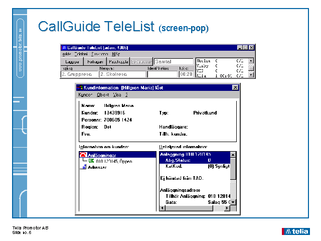This screenshot has width=321, height=241.
Task: Click the green OK status icon
Action: 91,161
